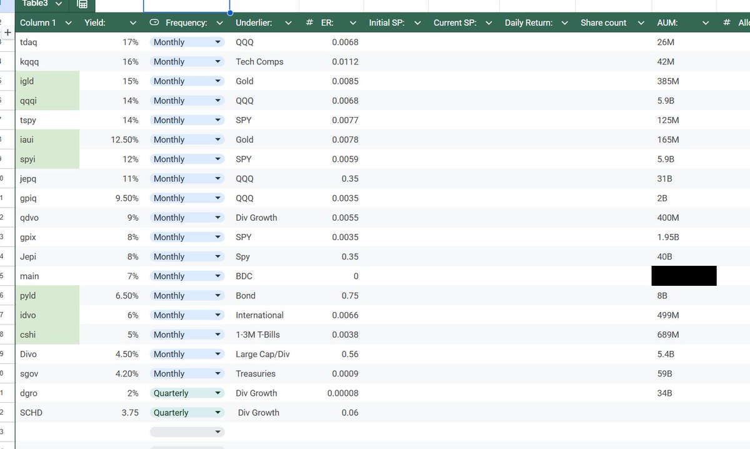
Task: Open Monthly frequency chip in cshi row
Action: pos(187,335)
